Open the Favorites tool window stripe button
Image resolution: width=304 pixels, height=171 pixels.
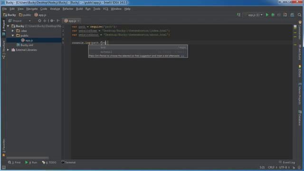click(x=4, y=148)
